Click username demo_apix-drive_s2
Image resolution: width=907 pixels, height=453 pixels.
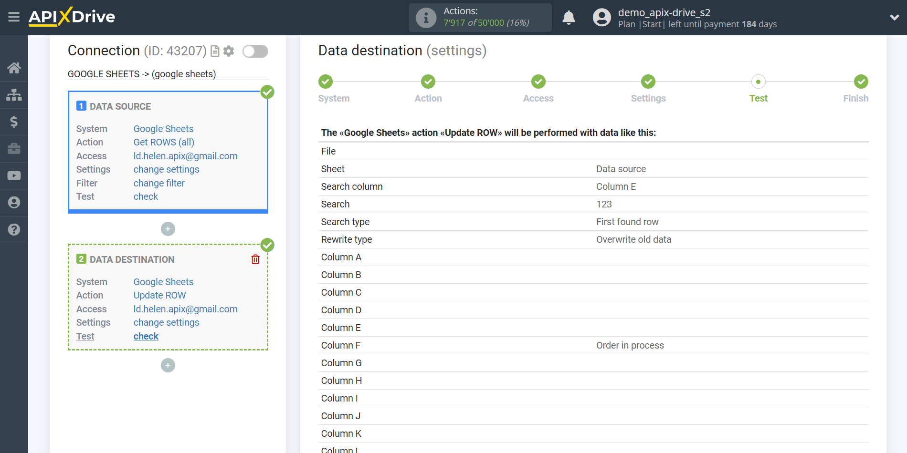(x=664, y=12)
